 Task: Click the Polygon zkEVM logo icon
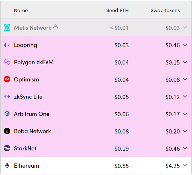[7, 62]
